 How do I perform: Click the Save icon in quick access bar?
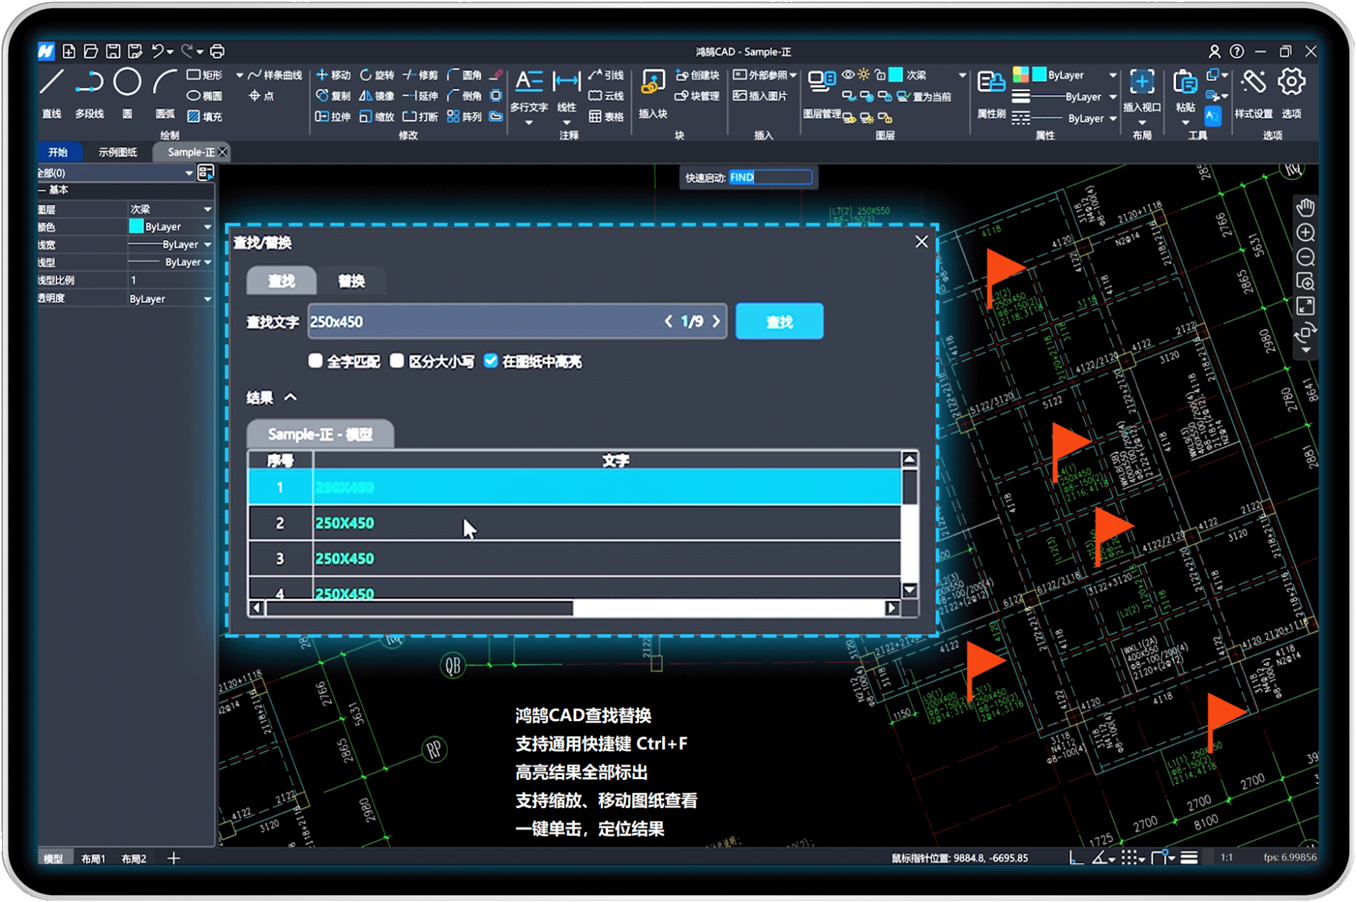pyautogui.click(x=113, y=52)
